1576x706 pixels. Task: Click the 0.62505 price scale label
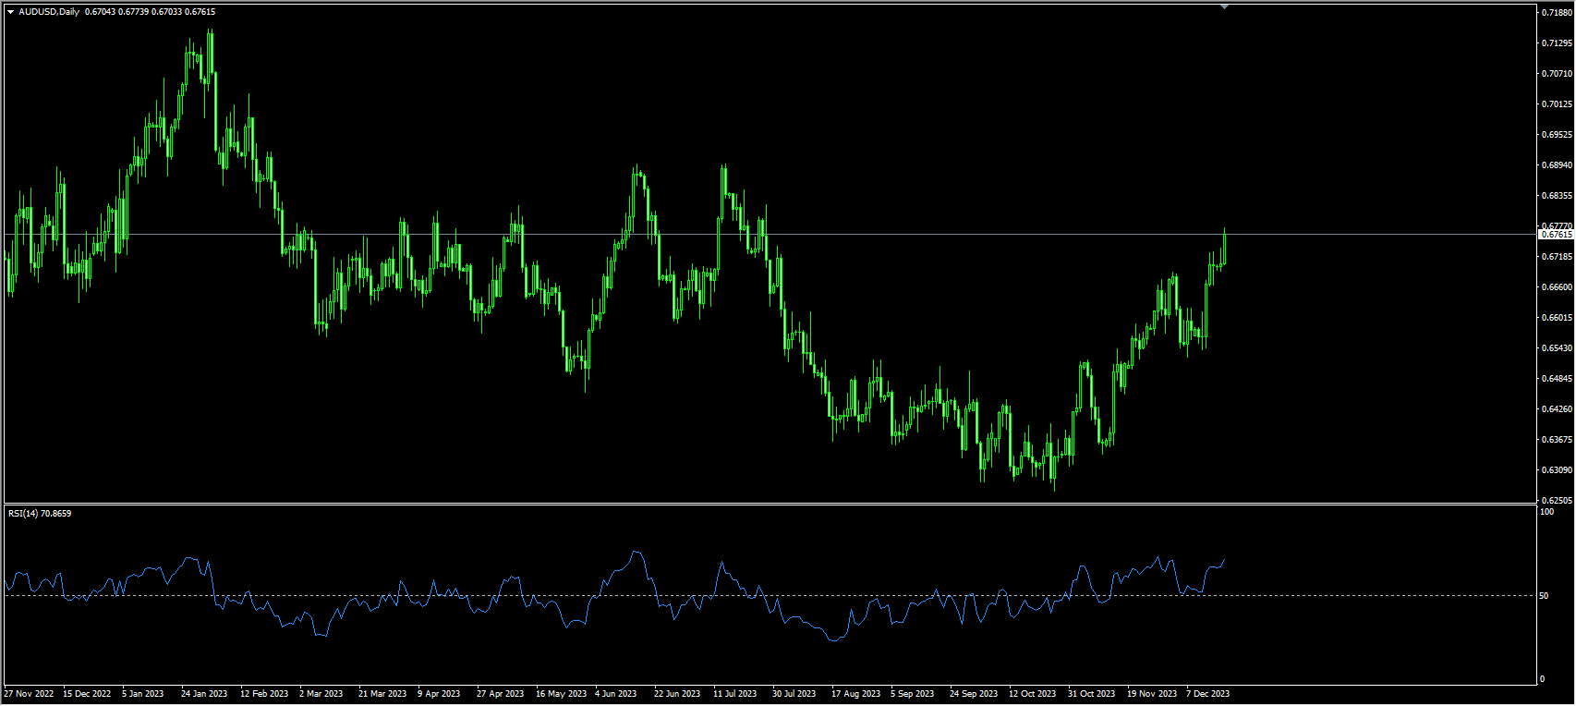point(1556,501)
